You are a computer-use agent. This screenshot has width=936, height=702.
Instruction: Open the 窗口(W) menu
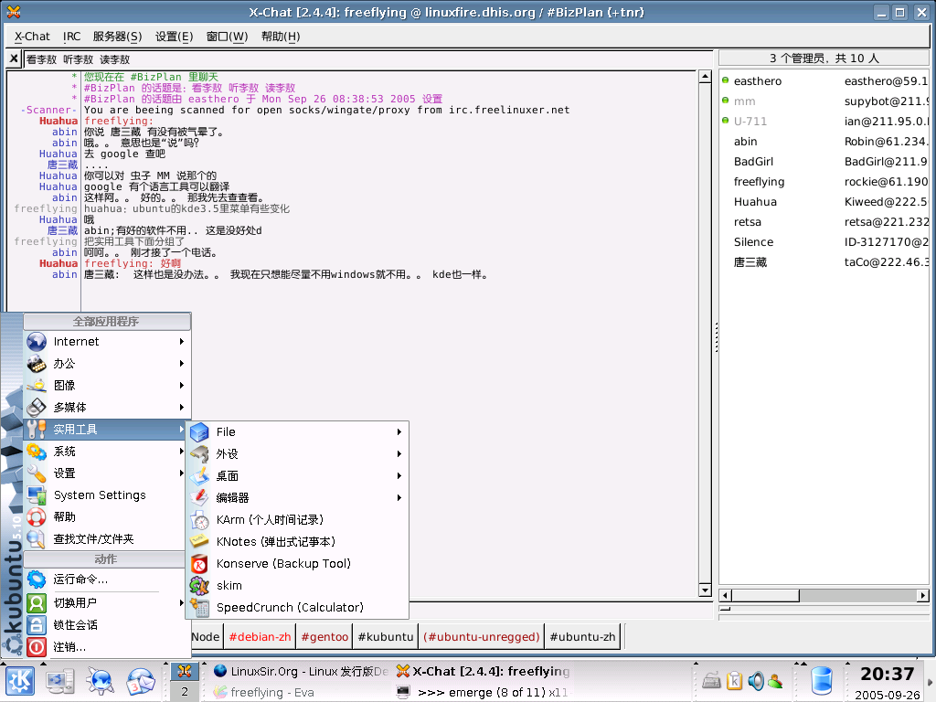click(x=227, y=37)
